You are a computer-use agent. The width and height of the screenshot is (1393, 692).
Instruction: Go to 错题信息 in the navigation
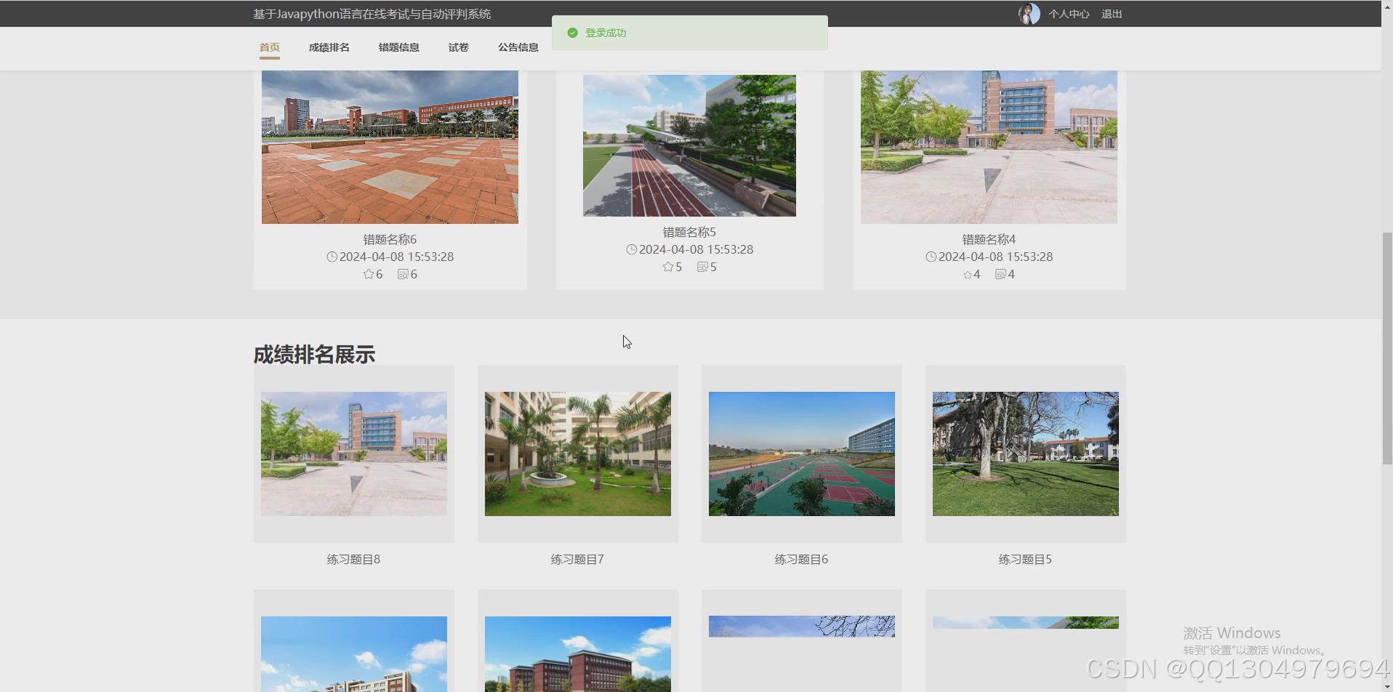pyautogui.click(x=399, y=48)
